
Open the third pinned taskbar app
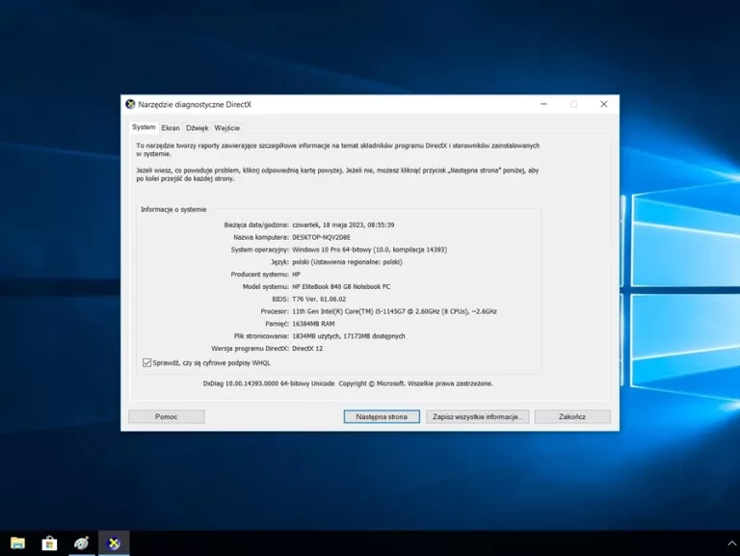coord(82,543)
